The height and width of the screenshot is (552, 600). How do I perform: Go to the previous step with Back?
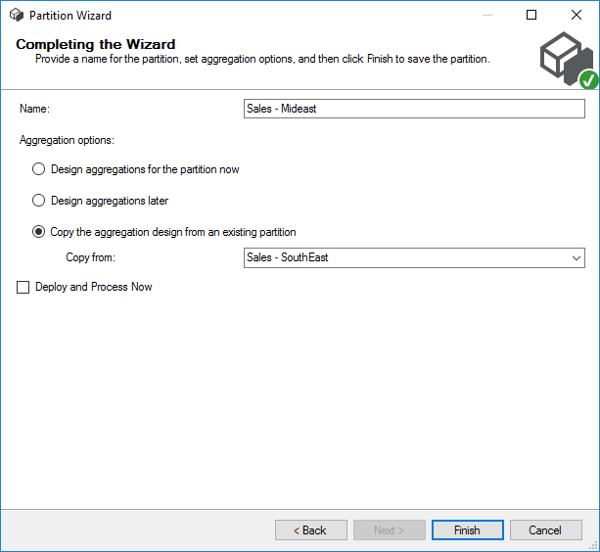pyautogui.click(x=311, y=530)
